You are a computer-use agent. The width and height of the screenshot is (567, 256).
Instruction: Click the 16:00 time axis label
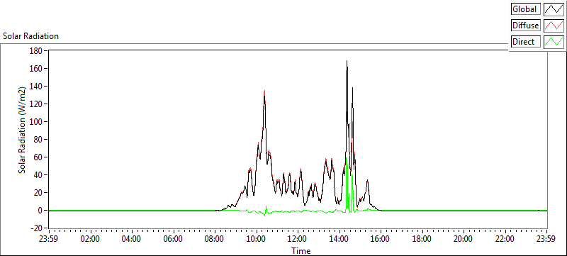381,239
